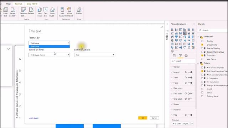Image resolution: width=228 pixels, height=128 pixels.
Task: Check the Training Name field checkbox
Action: click(202, 96)
